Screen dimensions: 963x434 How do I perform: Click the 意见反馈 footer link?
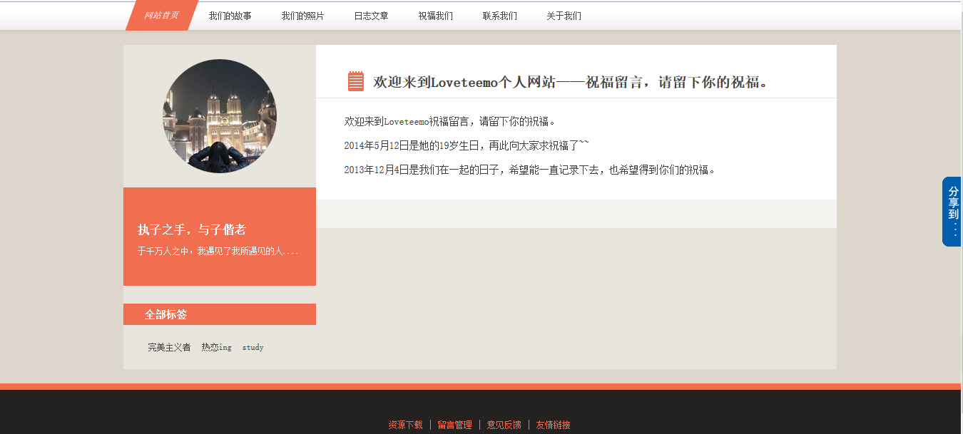click(504, 425)
